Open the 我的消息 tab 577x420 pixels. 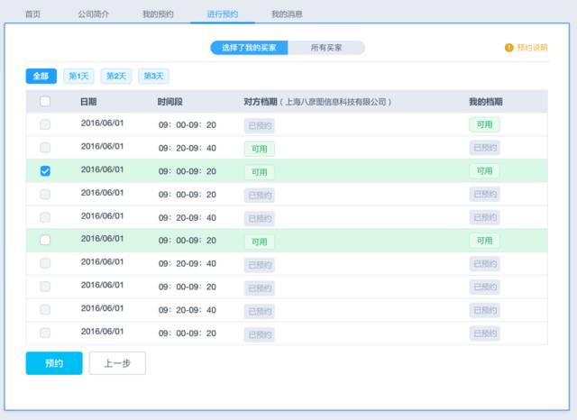point(287,14)
